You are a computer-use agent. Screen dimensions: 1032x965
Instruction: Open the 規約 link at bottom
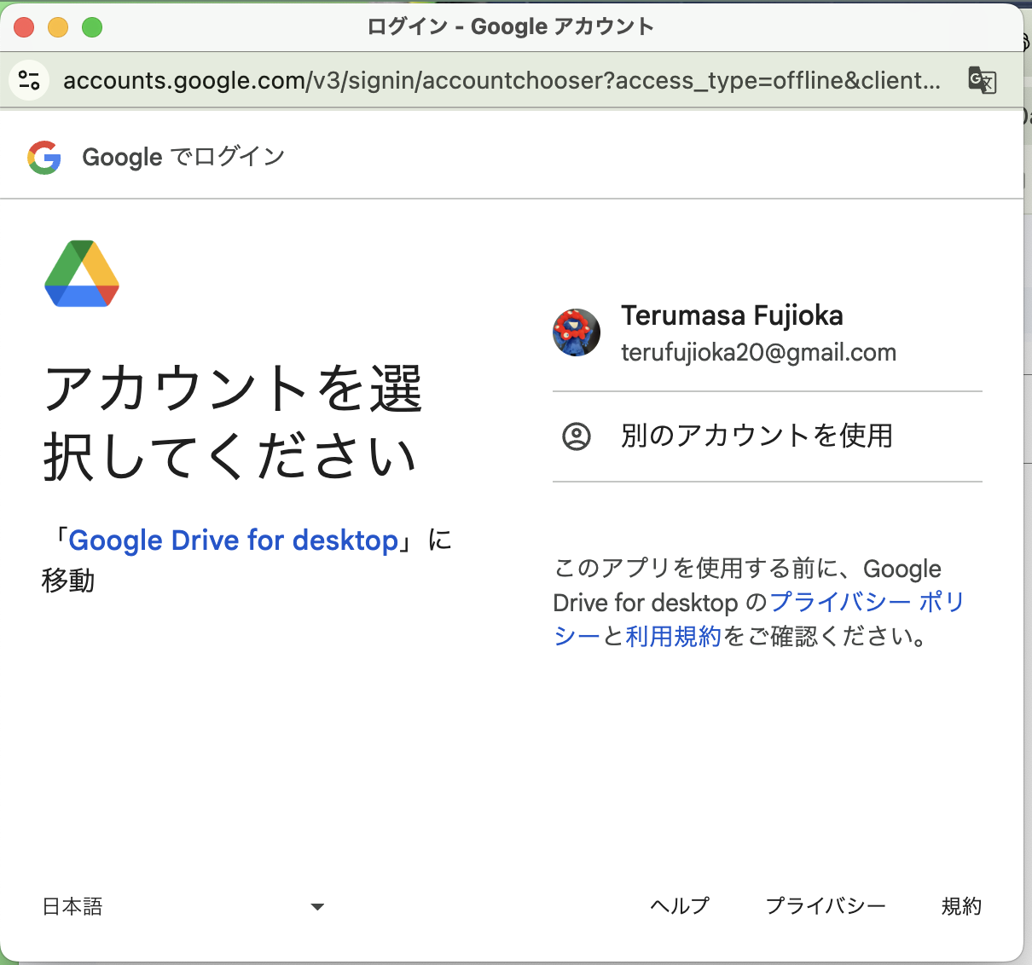click(x=962, y=906)
